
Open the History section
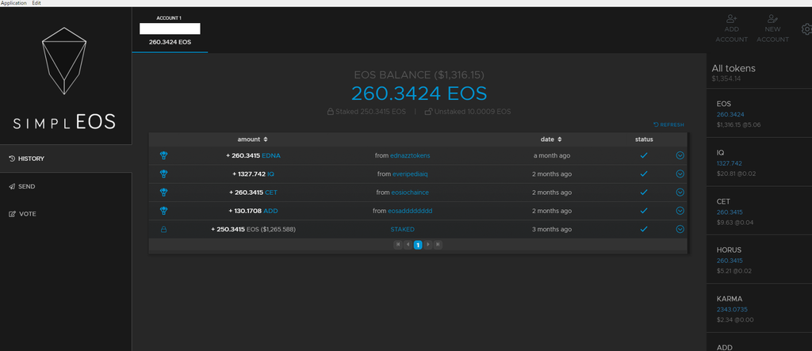[66, 158]
